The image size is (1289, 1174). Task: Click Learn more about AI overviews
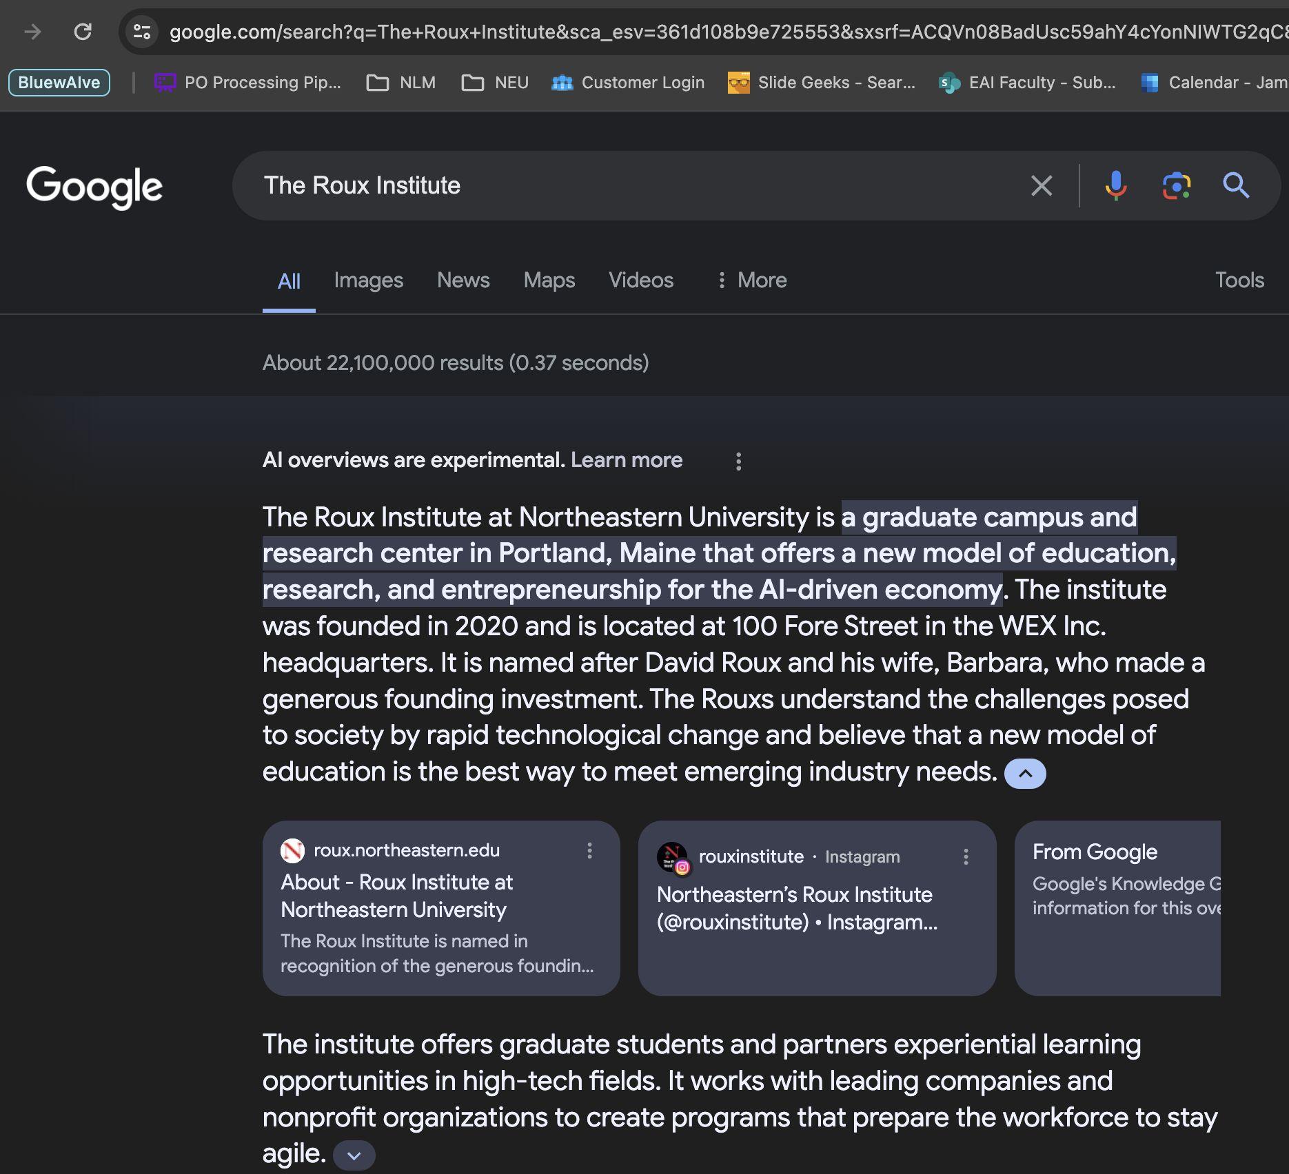click(x=627, y=460)
